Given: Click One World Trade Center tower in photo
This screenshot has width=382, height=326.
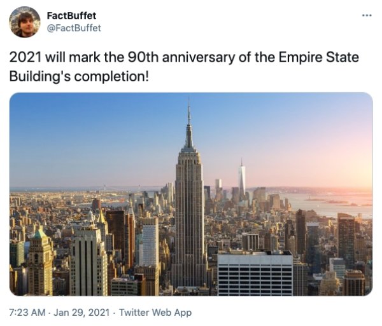Looking at the screenshot, I should (x=241, y=180).
